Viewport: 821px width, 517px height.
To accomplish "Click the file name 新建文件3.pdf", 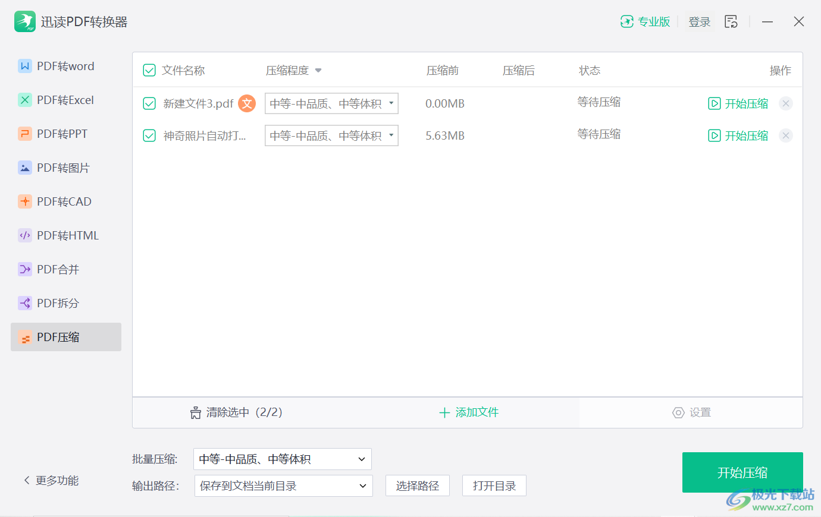I will (199, 104).
